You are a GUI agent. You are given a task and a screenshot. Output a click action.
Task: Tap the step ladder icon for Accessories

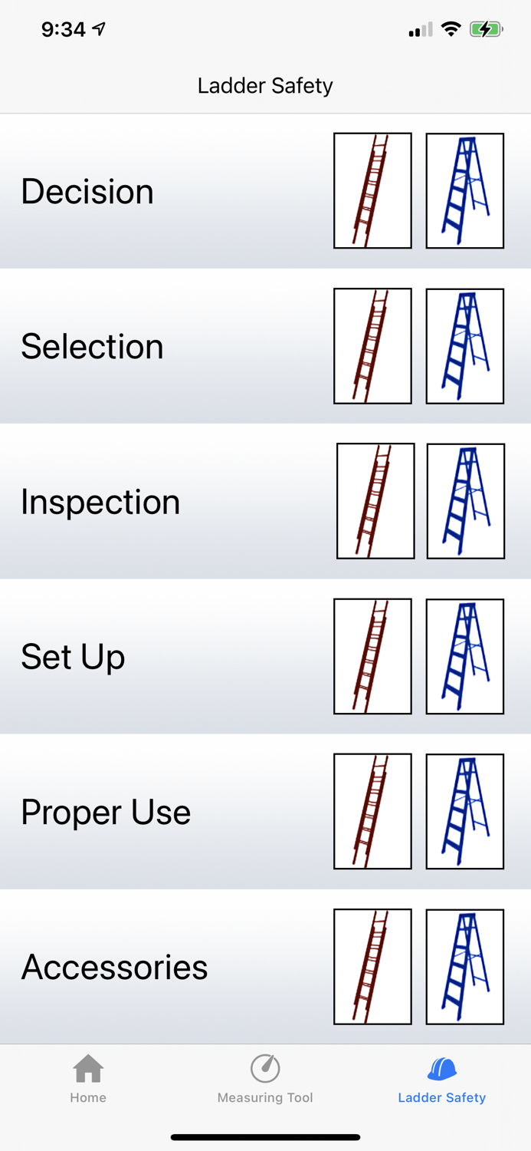coord(465,966)
